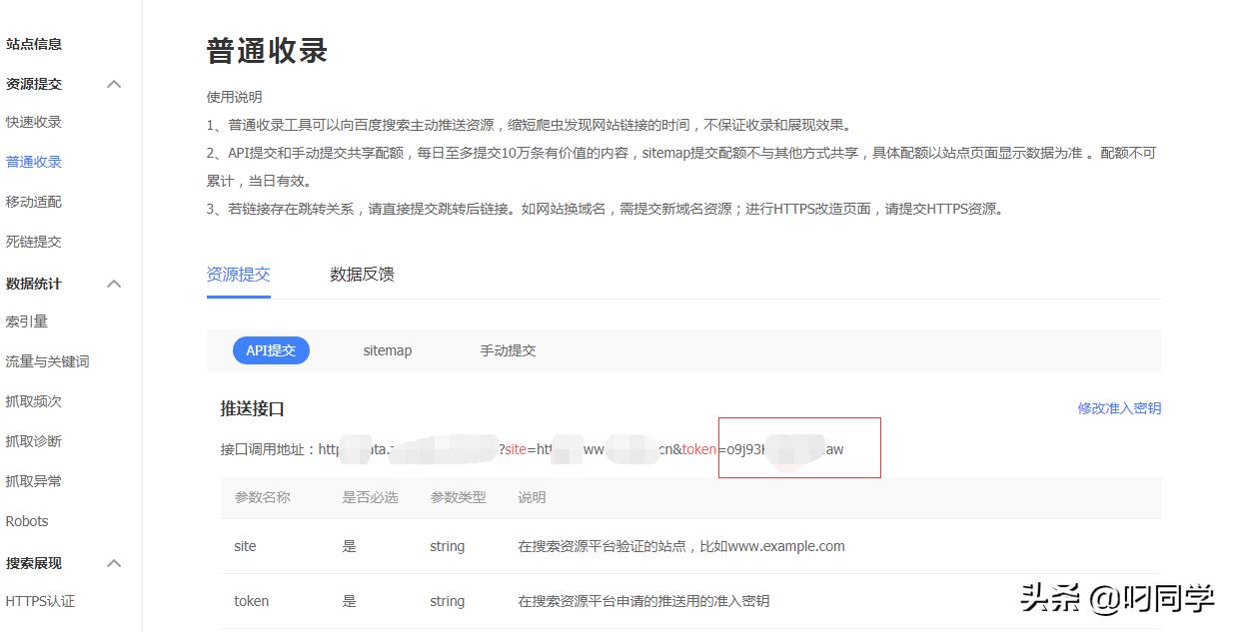Open the Robots settings page
Viewport: 1233px width, 632px height.
[27, 520]
